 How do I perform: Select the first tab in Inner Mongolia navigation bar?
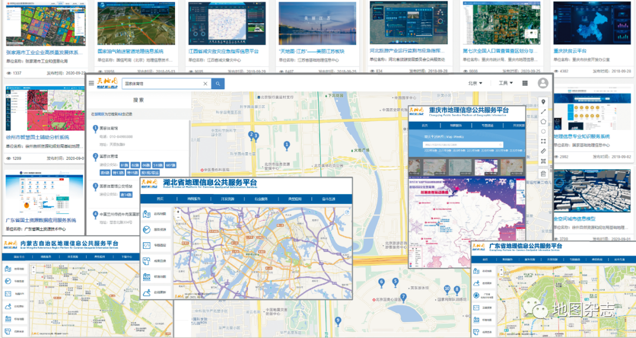[19, 257]
